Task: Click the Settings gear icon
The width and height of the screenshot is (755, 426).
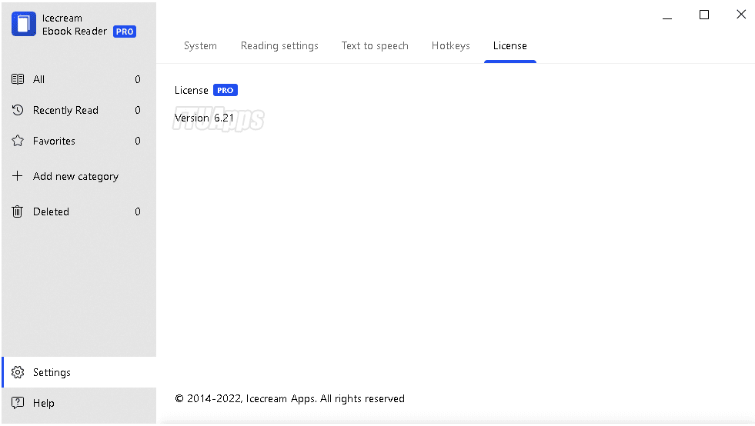Action: (x=18, y=372)
